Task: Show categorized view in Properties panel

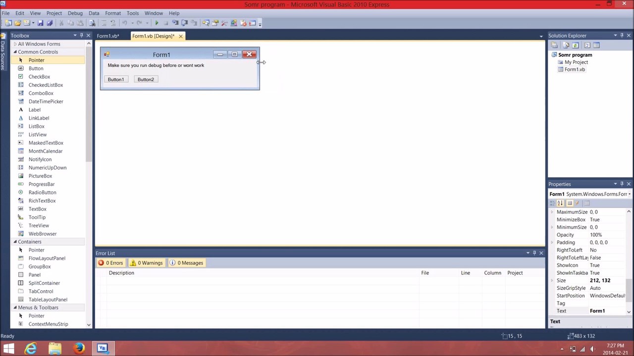Action: click(552, 203)
